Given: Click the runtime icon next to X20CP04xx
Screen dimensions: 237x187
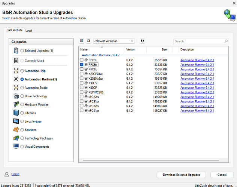Looking at the screenshot, I should click(86, 74).
